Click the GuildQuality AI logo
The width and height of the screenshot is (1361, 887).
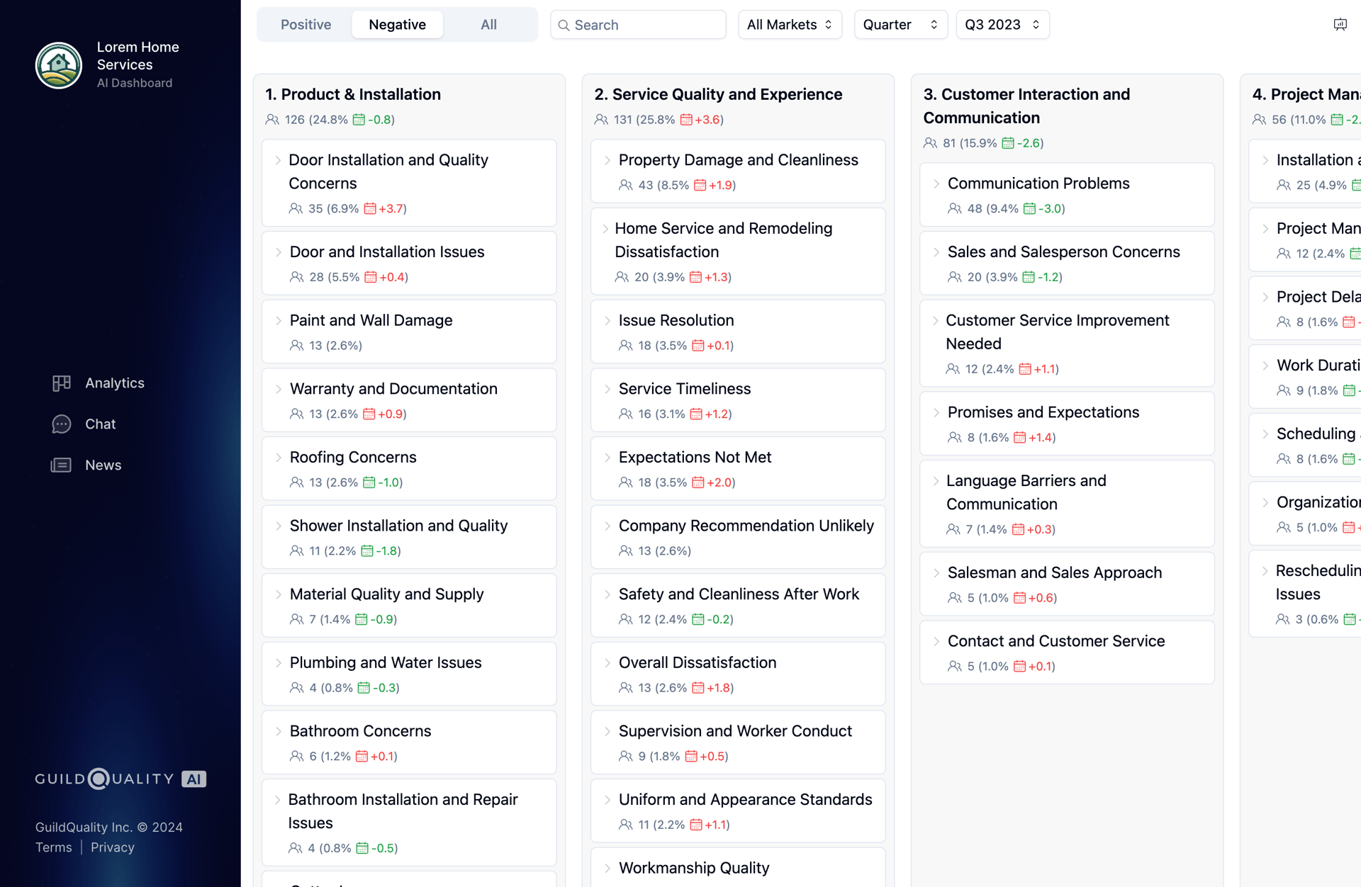(121, 779)
